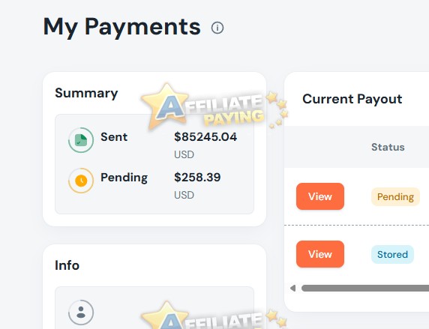The height and width of the screenshot is (329, 429).
Task: Click the Sent label in Summary
Action: 114,136
